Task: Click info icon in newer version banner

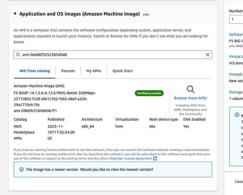Action: click(x=21, y=169)
